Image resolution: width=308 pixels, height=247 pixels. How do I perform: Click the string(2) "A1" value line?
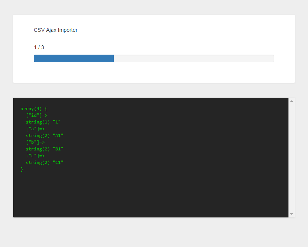(45, 135)
